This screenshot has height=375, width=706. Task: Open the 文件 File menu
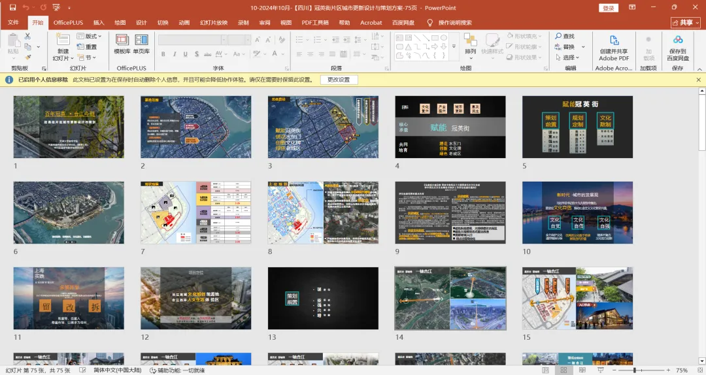point(14,22)
